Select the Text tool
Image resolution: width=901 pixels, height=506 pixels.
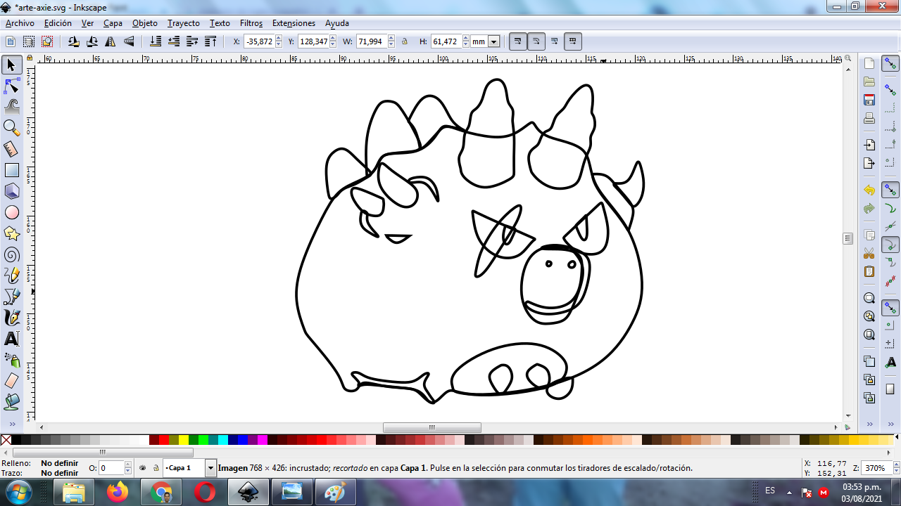[11, 339]
